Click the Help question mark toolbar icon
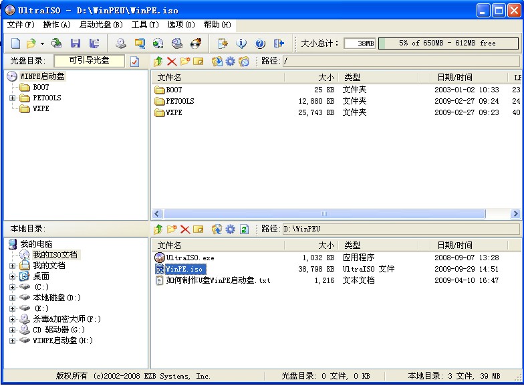 260,43
